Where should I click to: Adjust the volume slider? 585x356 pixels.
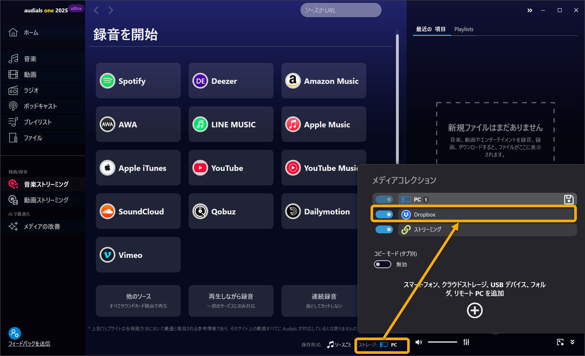(442, 342)
